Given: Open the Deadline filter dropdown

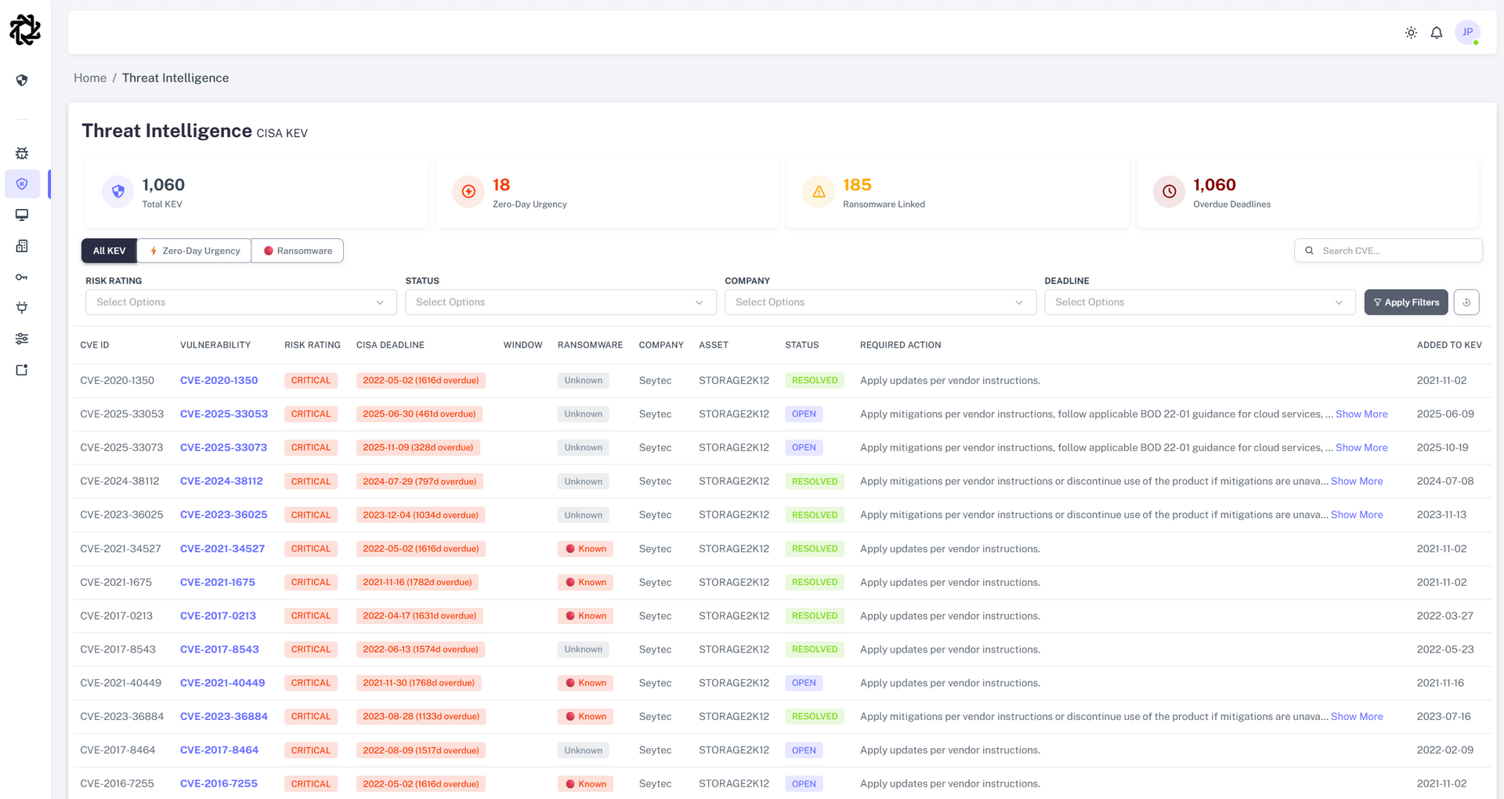Looking at the screenshot, I should click(x=1200, y=302).
